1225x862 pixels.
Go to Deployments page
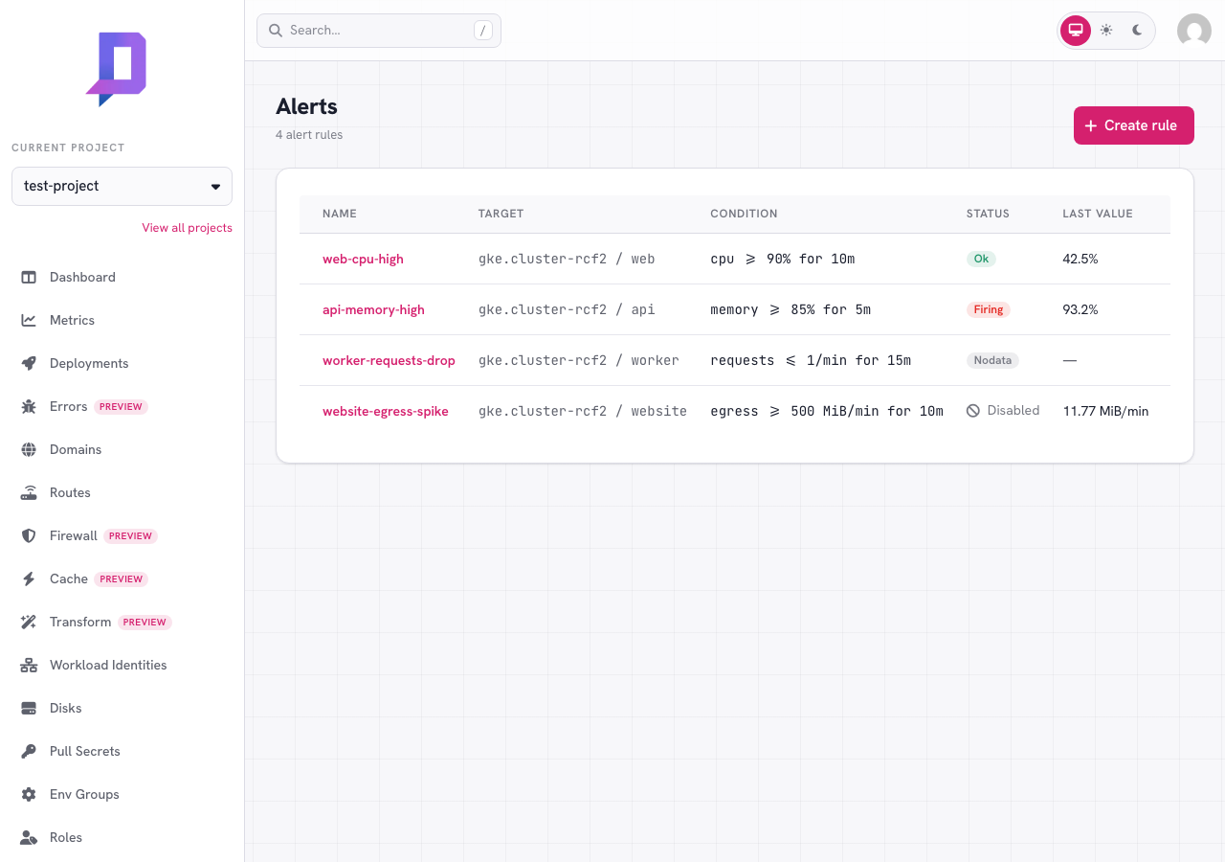click(122, 363)
